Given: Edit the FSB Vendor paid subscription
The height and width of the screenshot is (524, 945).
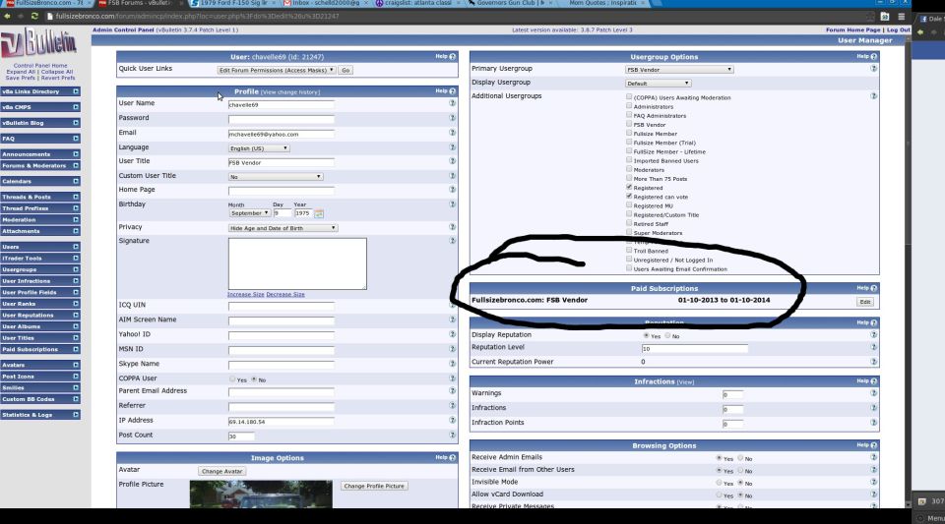Looking at the screenshot, I should 865,302.
